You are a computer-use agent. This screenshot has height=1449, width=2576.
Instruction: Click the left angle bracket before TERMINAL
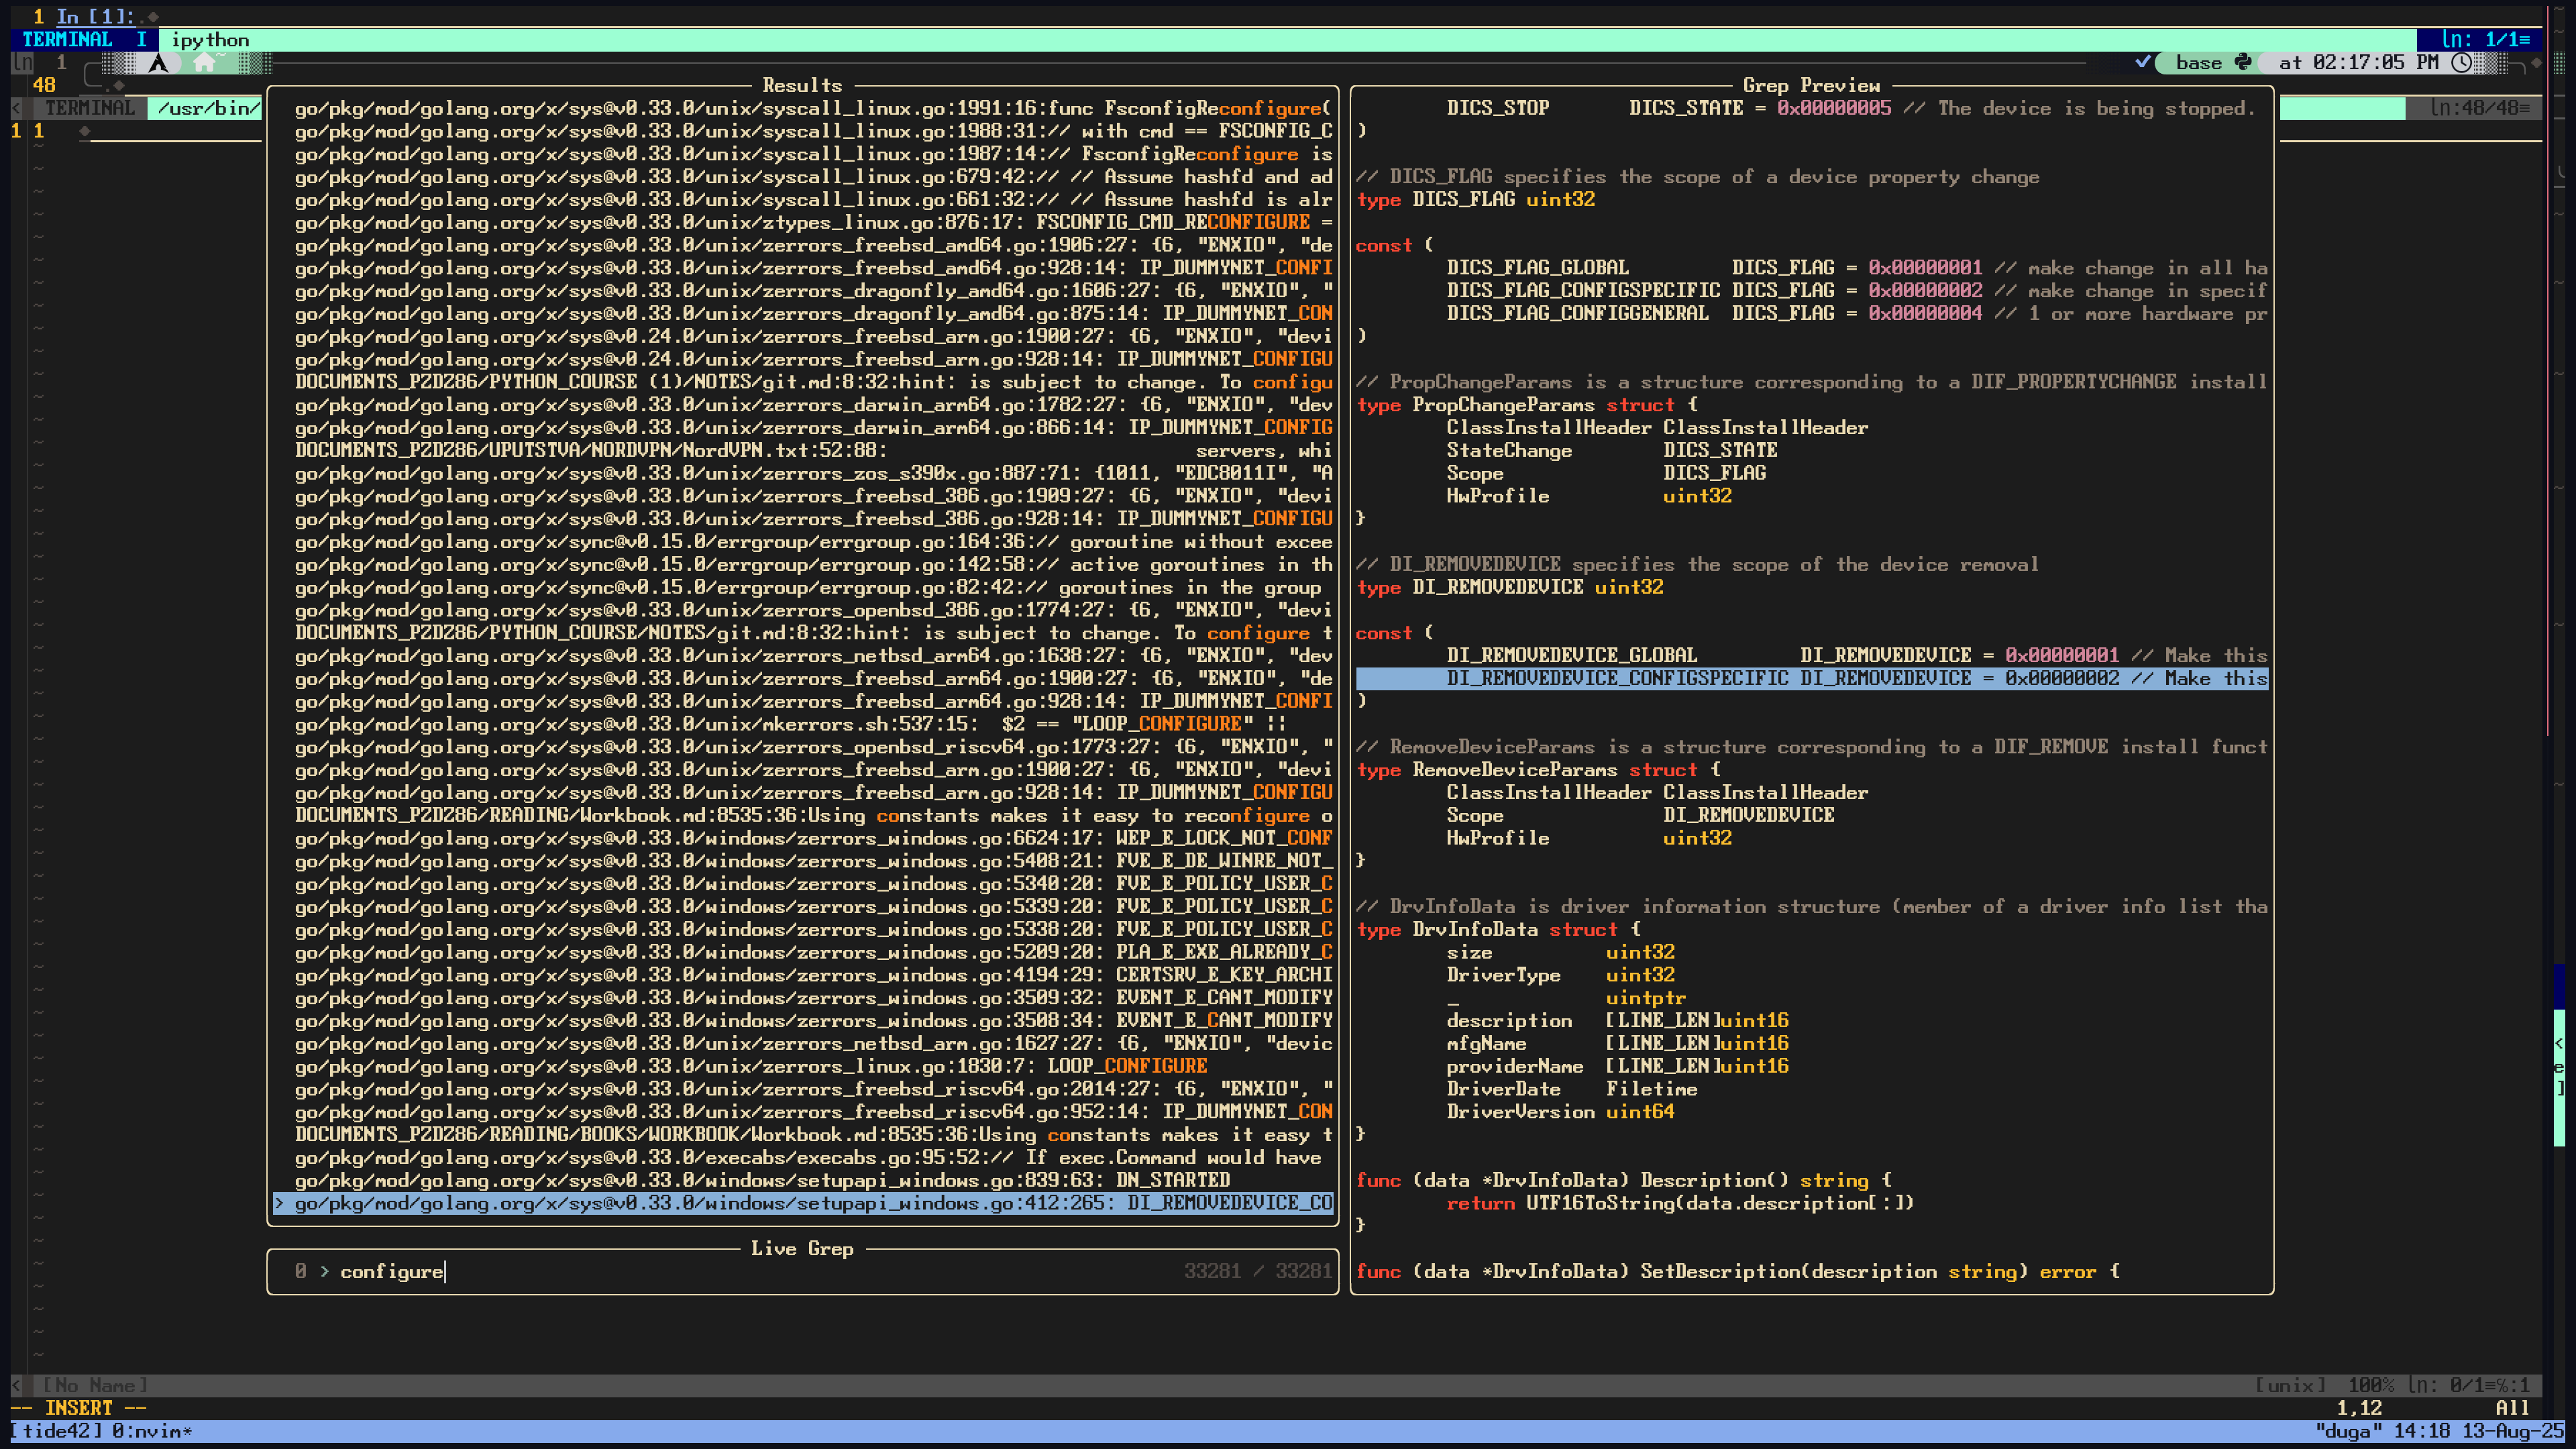click(x=16, y=108)
